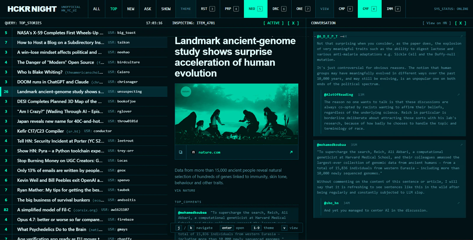The width and height of the screenshot is (473, 240).
Task: Click the nature.com favicon icon
Action: click(x=194, y=152)
